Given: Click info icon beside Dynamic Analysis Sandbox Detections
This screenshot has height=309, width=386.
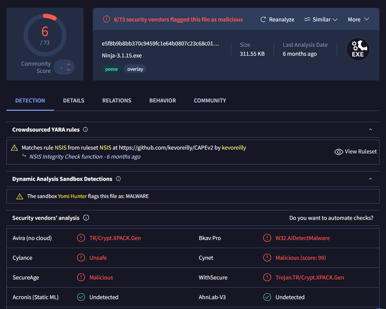Looking at the screenshot, I should (118, 179).
